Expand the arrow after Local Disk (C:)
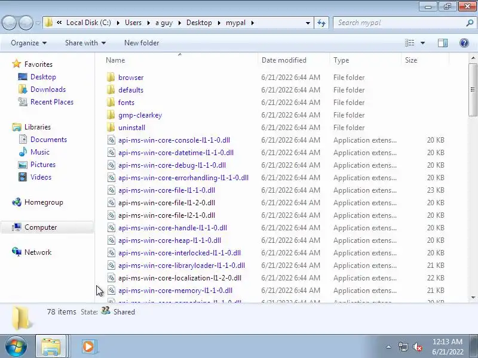The image size is (478, 358). [118, 23]
